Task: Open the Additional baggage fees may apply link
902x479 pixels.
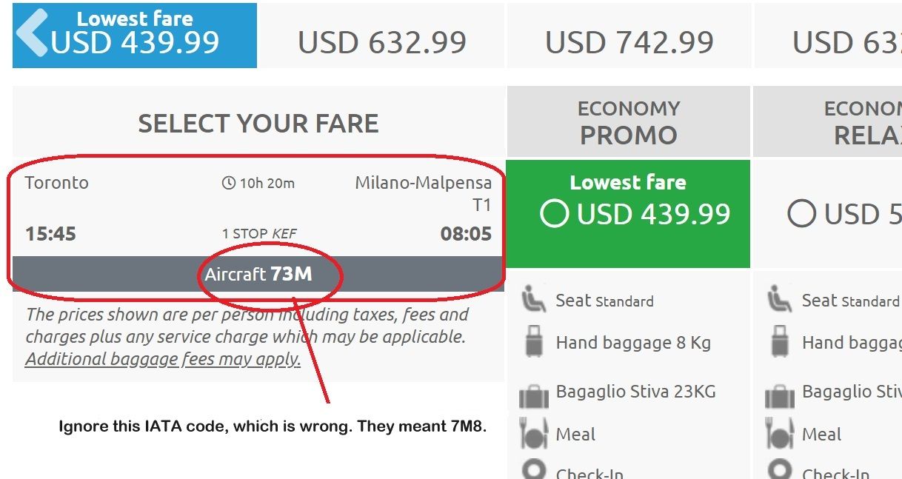Action: tap(163, 360)
